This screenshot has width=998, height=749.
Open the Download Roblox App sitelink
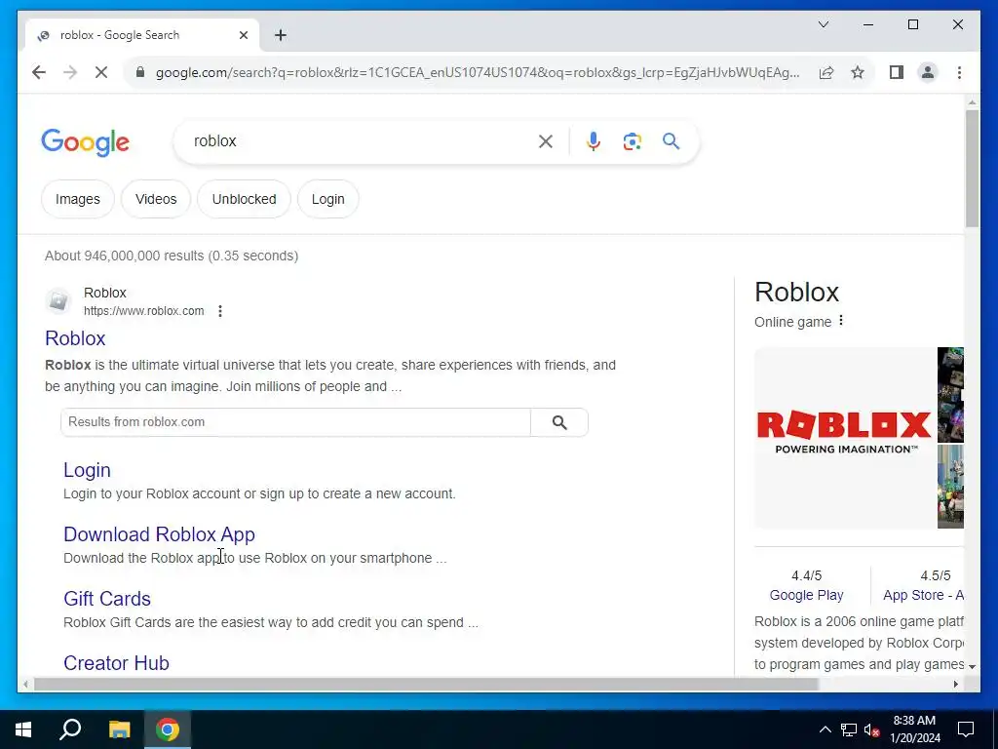point(159,534)
